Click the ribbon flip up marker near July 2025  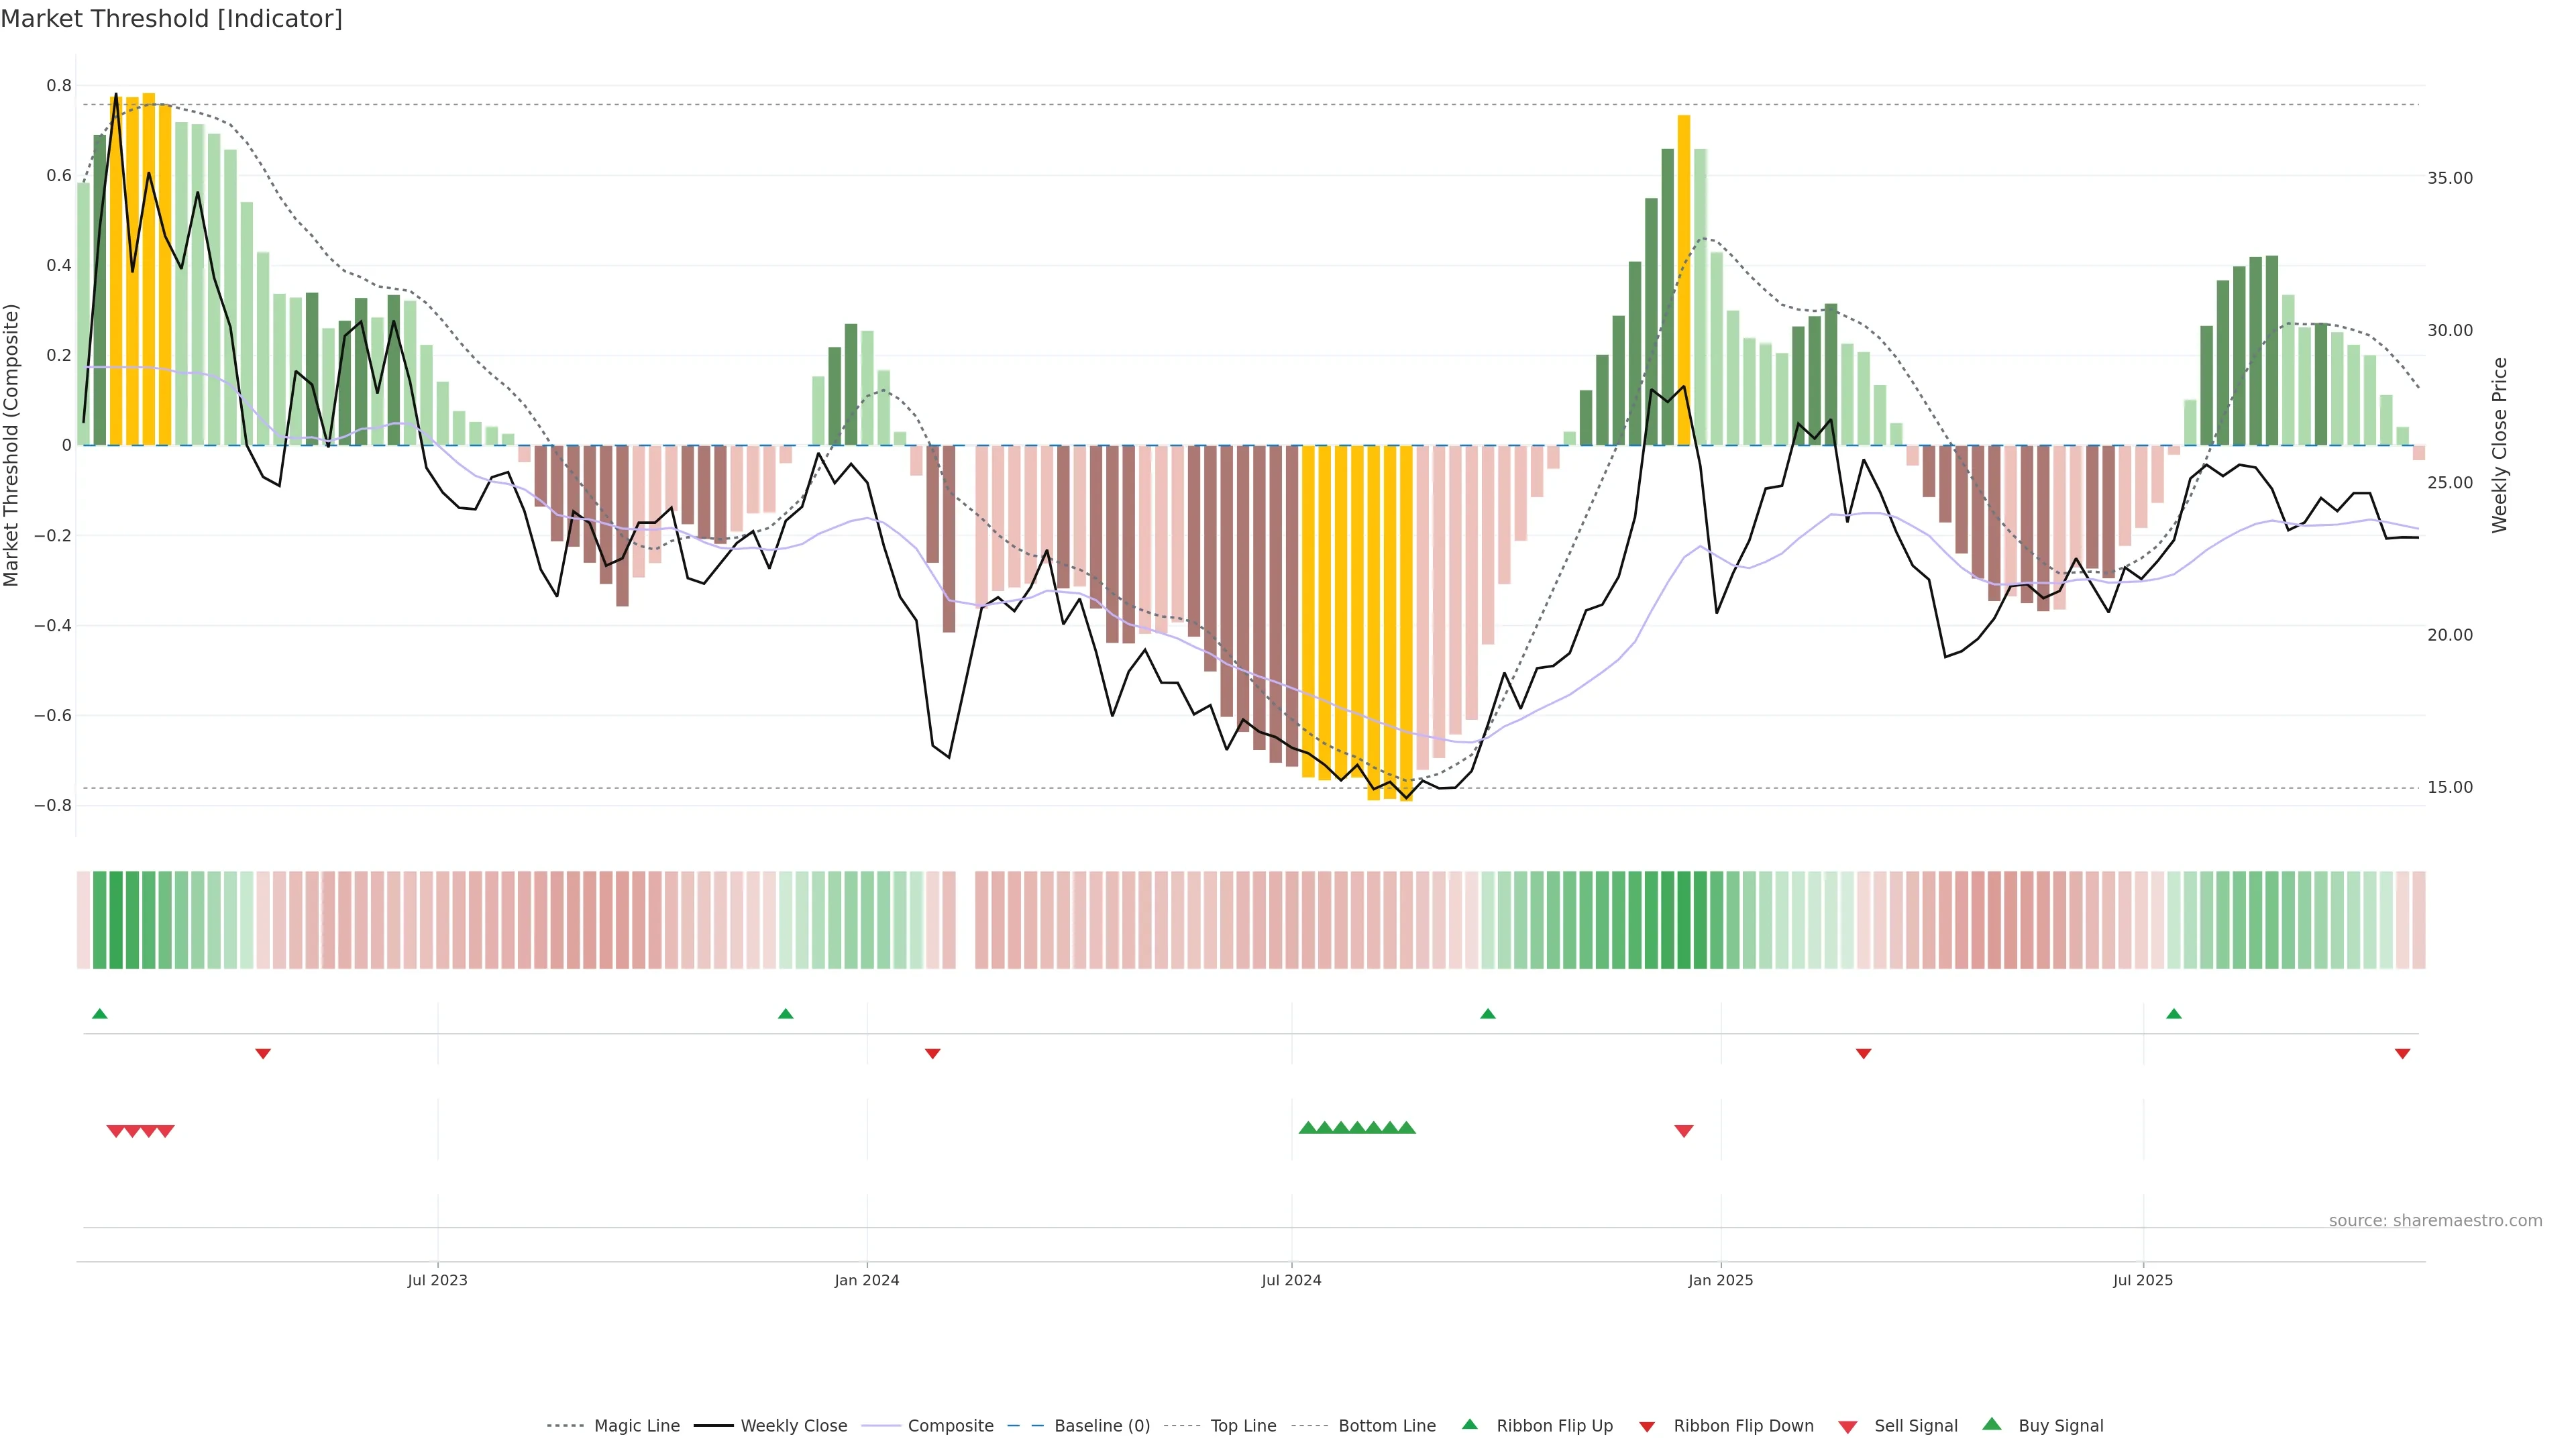[x=2174, y=1014]
